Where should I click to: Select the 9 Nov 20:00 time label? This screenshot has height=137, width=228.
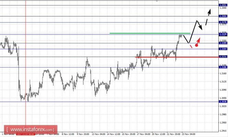point(83,134)
